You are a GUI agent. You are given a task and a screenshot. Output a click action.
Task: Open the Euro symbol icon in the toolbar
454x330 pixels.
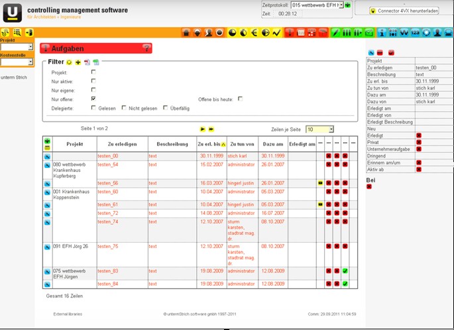tap(255, 32)
